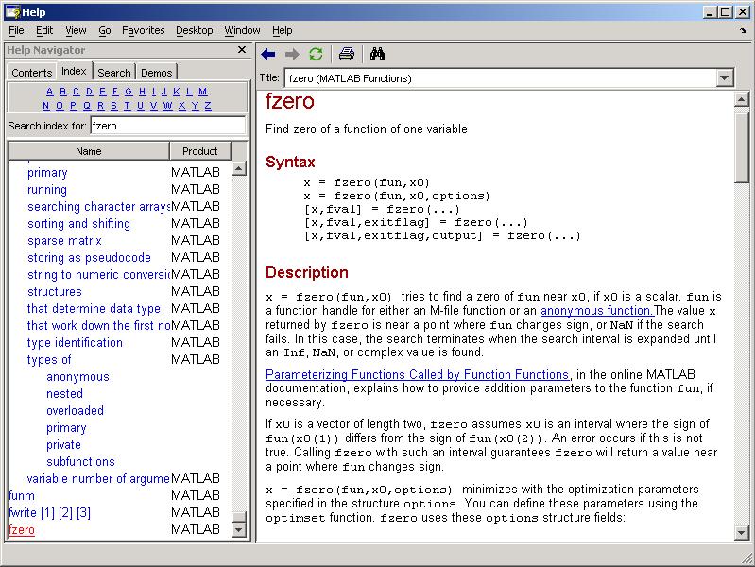Screen dimensions: 755x567
Task: Jump to index letter N
Action: [45, 106]
